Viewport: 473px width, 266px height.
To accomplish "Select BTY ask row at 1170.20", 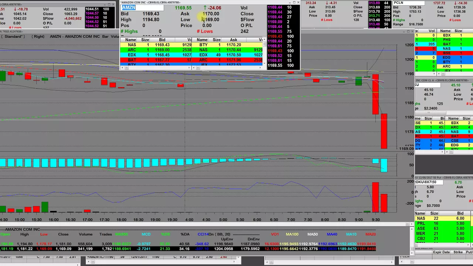I will 227,45.
